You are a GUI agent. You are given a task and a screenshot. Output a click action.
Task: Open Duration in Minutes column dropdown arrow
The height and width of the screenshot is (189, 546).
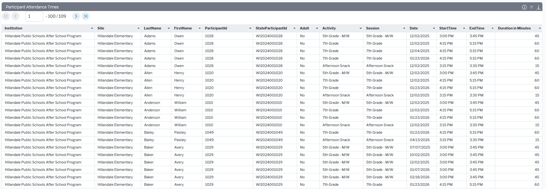coord(540,28)
